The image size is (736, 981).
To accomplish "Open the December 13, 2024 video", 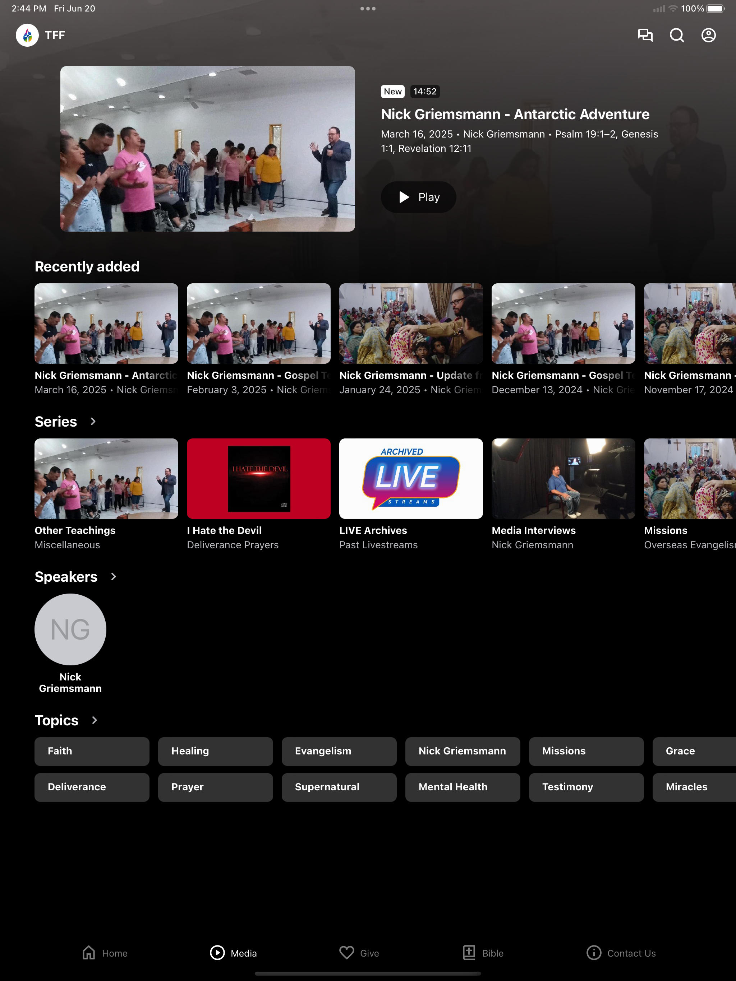I will click(563, 323).
